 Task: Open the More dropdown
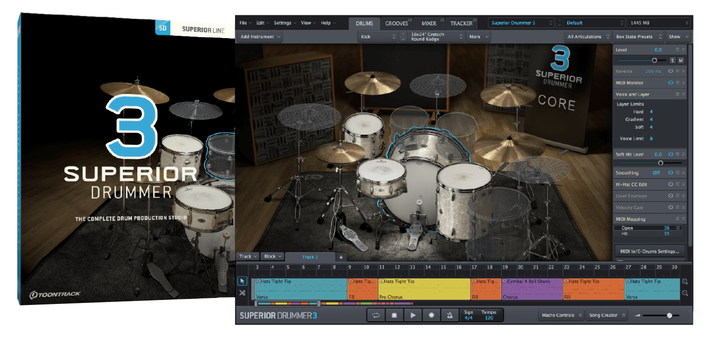(478, 37)
